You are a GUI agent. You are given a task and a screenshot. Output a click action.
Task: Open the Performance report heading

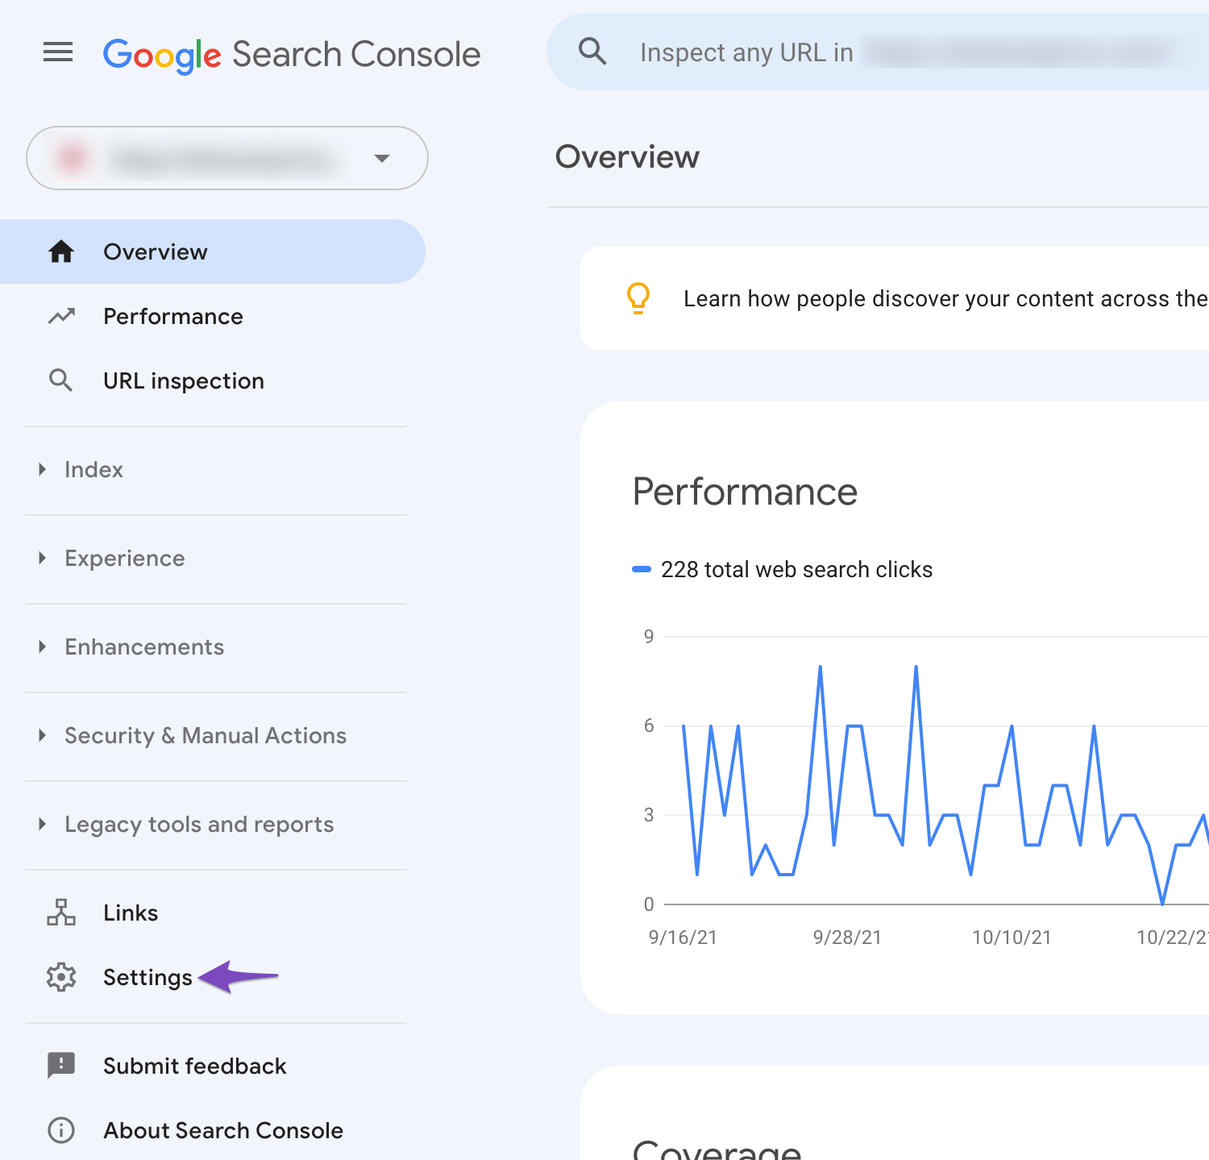745,491
